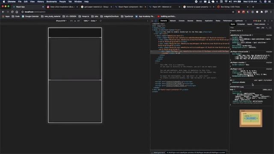Open the People menu

63,2
